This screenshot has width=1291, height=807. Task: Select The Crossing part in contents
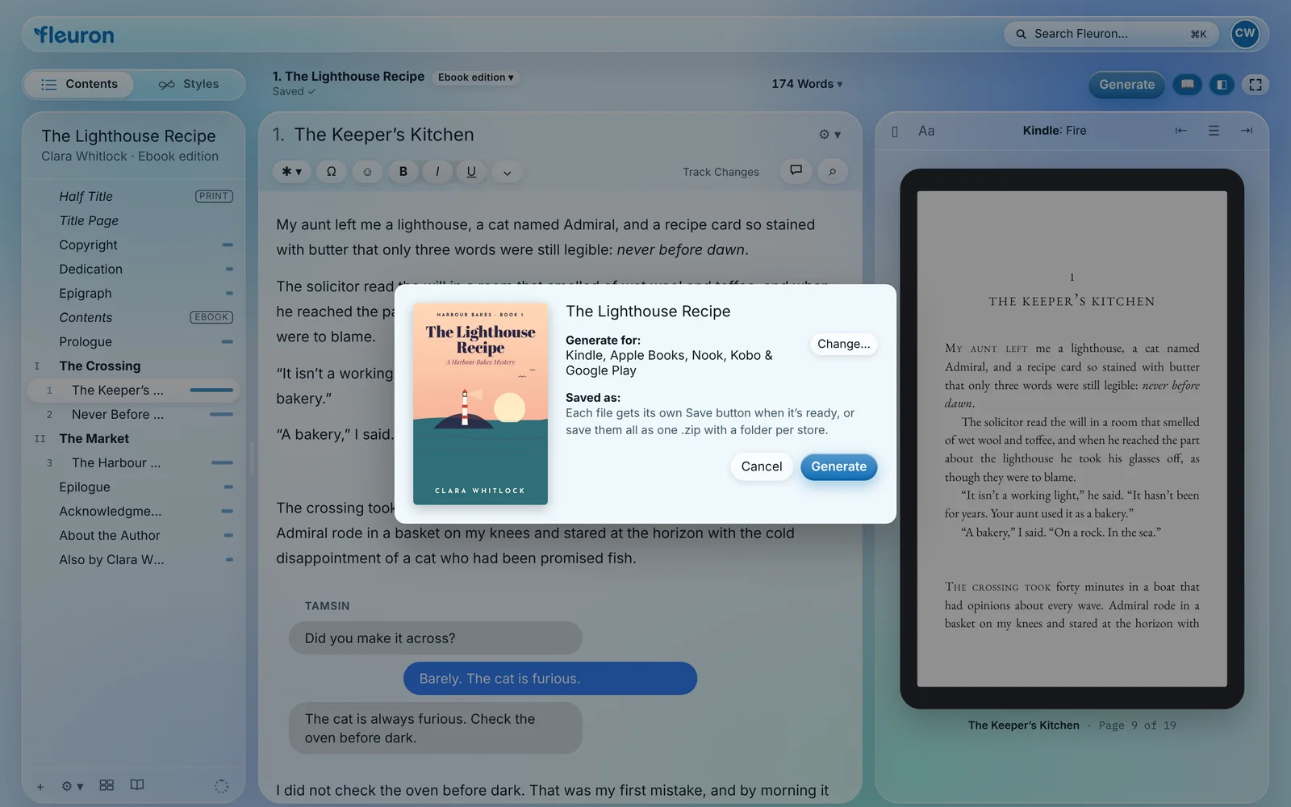click(x=133, y=366)
